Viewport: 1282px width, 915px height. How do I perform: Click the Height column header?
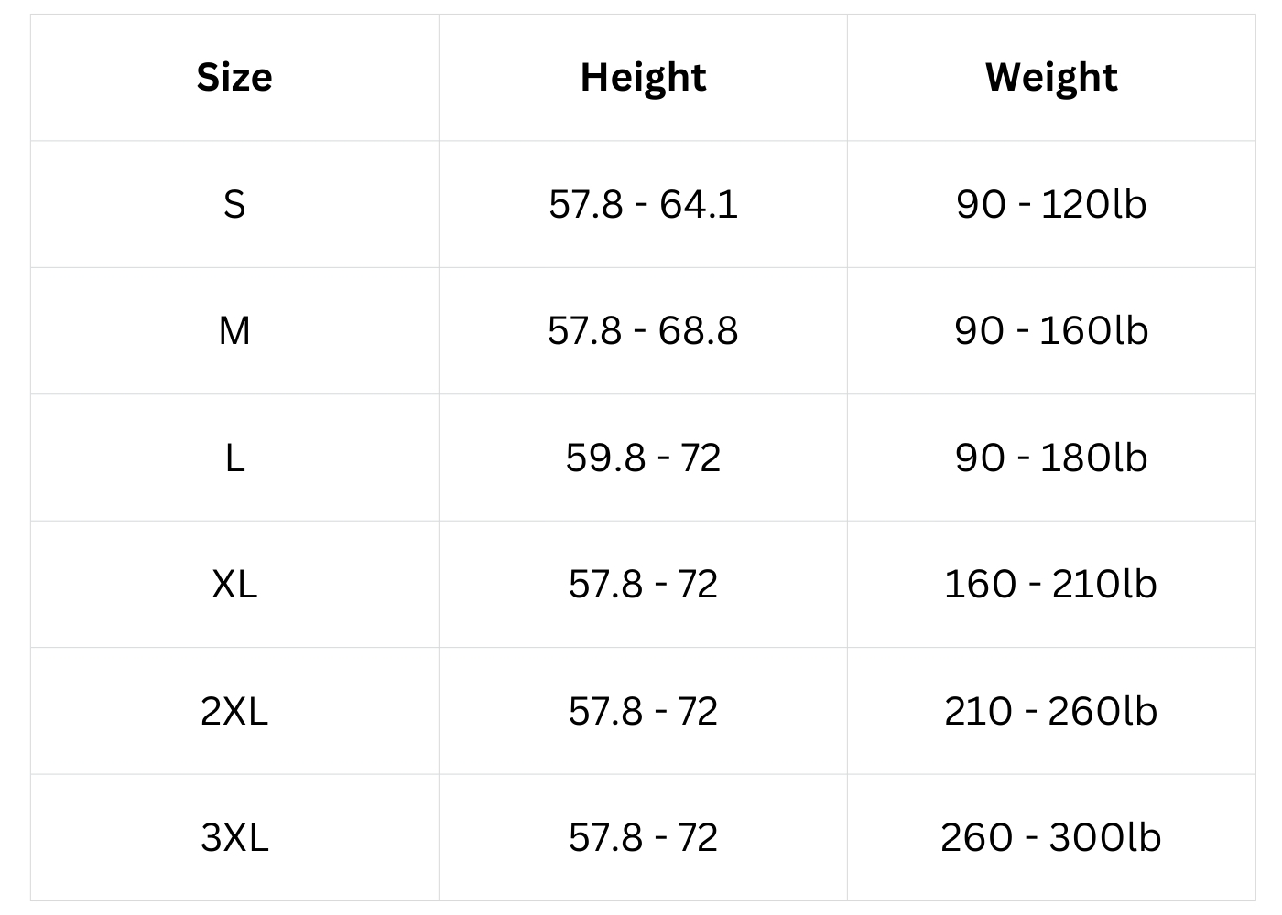[x=643, y=78]
